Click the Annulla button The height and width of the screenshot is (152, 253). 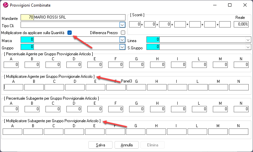click(x=126, y=145)
